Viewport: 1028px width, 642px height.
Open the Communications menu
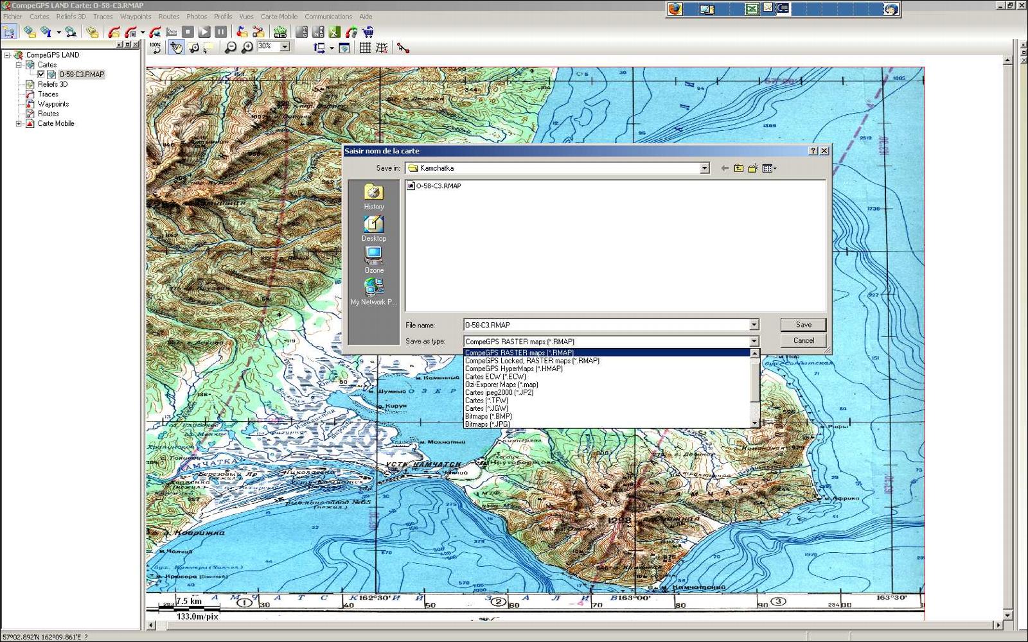click(328, 17)
